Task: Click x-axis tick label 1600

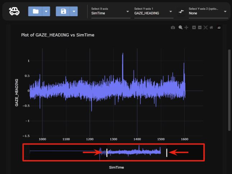Action: [x=185, y=139]
